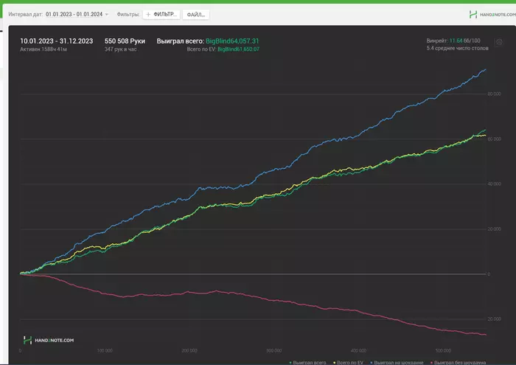This screenshot has width=516, height=365.
Task: Click the 40 000 y-axis label
Action: (x=494, y=184)
